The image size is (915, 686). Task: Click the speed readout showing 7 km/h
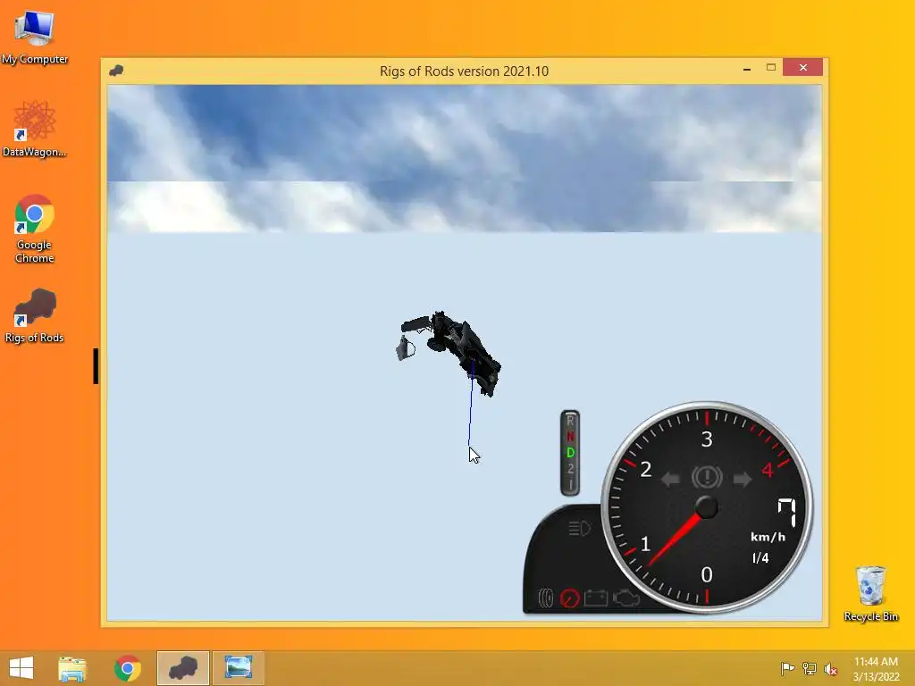[x=786, y=513]
